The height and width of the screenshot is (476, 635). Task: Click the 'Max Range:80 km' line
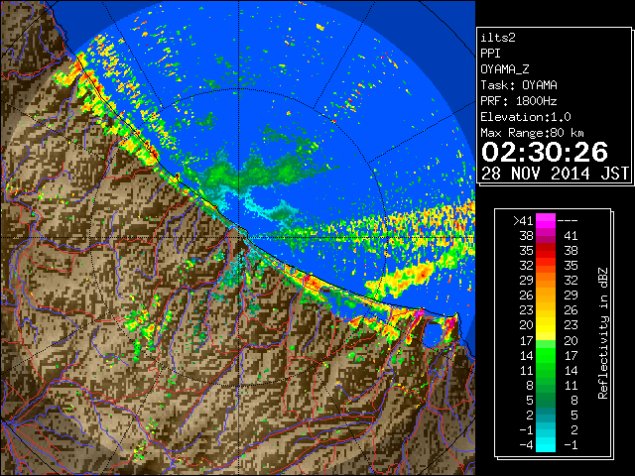pyautogui.click(x=532, y=133)
